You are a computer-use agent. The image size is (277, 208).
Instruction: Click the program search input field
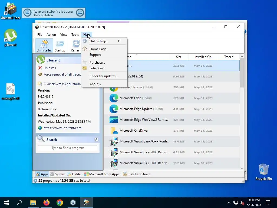[68, 148]
